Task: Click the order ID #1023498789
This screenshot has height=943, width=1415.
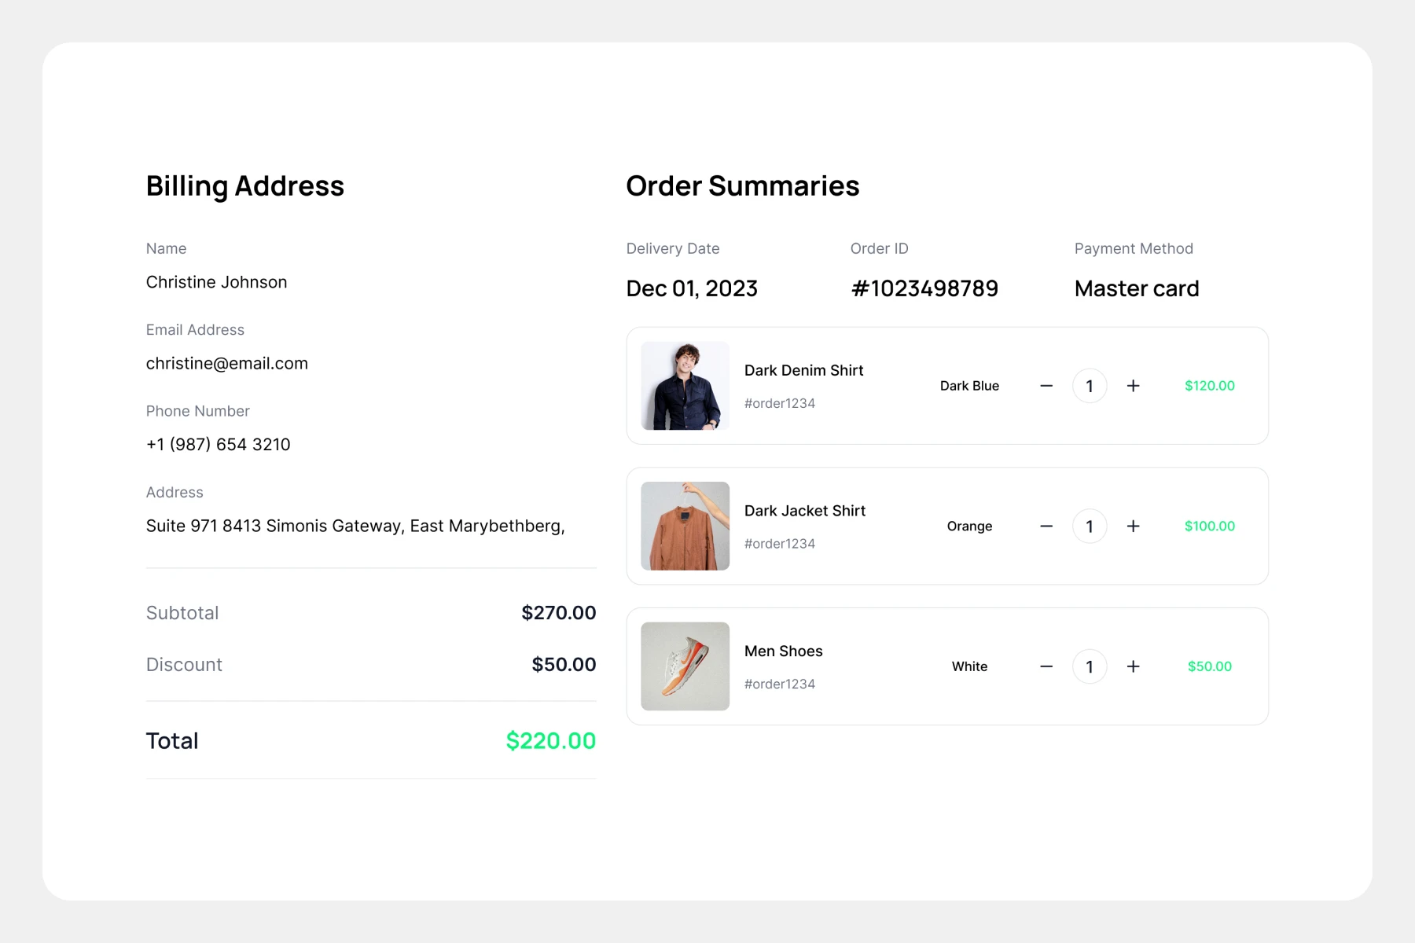Action: point(924,288)
